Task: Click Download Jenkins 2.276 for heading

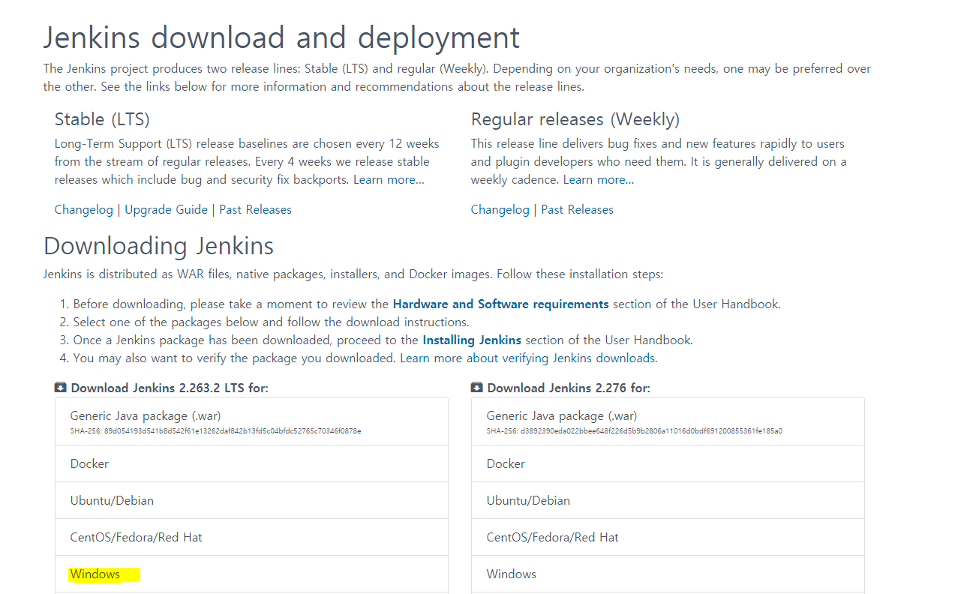Action: tap(569, 388)
